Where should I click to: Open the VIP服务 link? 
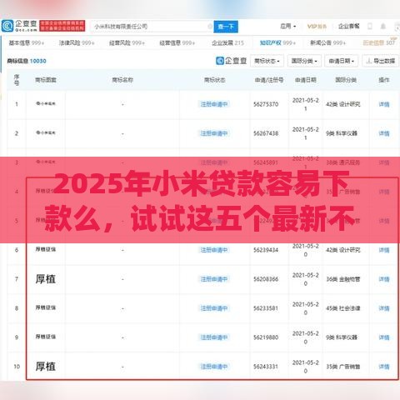pos(317,27)
